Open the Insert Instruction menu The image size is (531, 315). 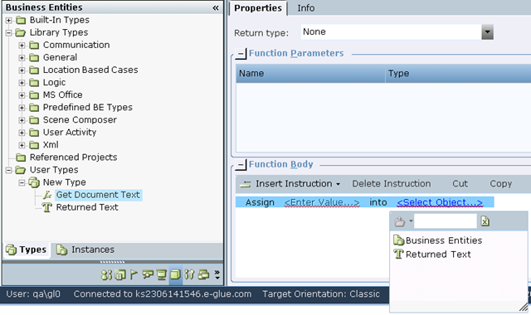coord(290,184)
